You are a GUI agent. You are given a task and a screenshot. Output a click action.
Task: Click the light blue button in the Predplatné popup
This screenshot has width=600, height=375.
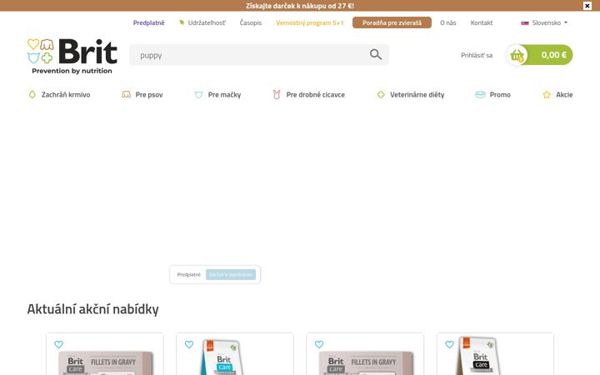click(231, 274)
